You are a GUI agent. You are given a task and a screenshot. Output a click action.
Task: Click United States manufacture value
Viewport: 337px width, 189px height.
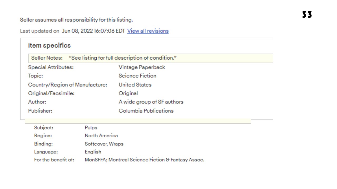[x=135, y=85]
